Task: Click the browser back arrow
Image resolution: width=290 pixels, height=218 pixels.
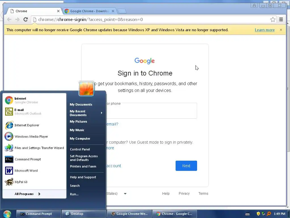Action: coord(9,20)
